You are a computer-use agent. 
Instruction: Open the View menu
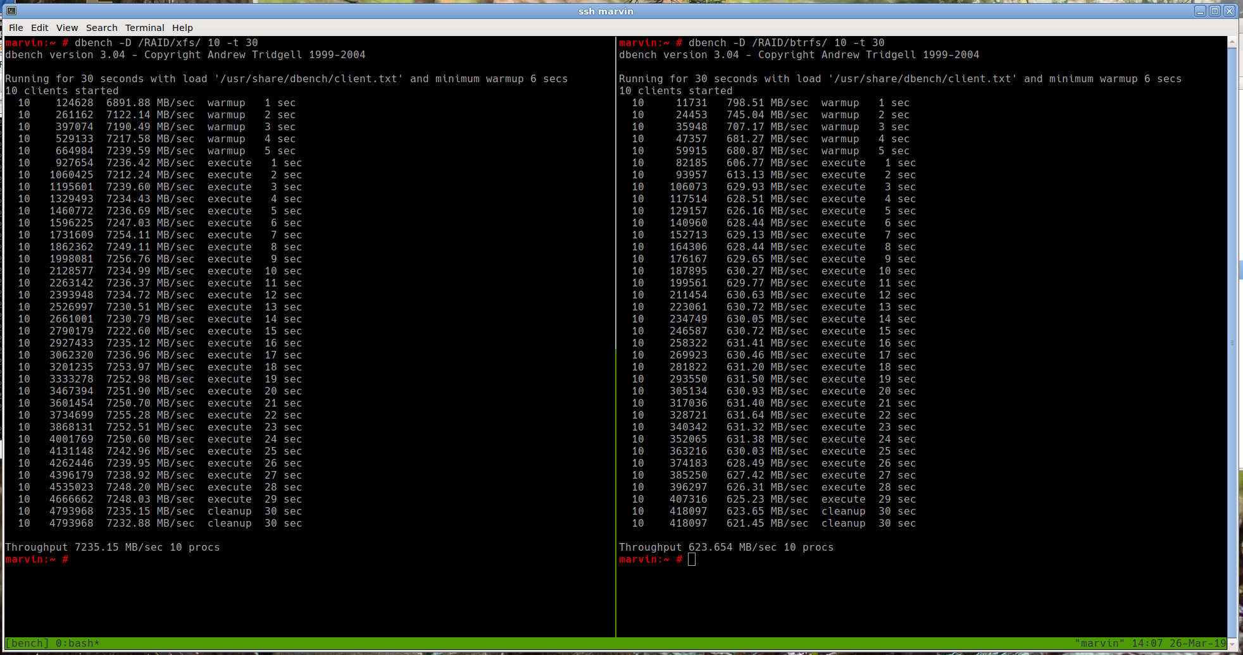(x=67, y=28)
